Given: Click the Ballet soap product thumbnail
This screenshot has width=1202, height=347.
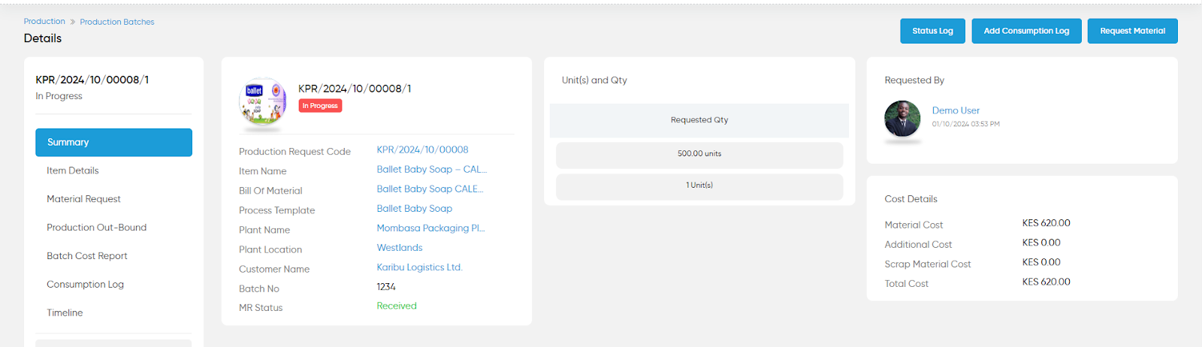Looking at the screenshot, I should pos(263,101).
